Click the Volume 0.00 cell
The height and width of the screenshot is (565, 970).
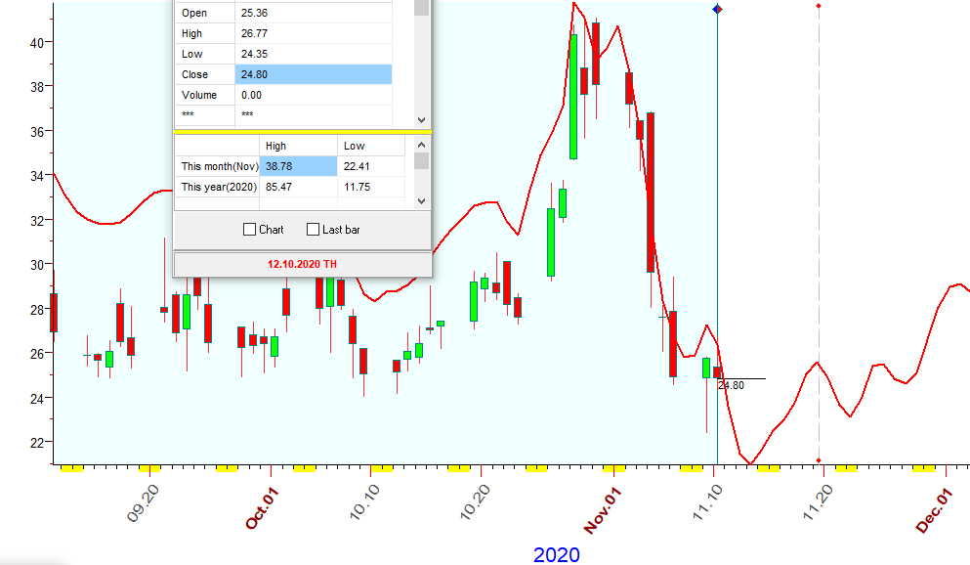313,95
